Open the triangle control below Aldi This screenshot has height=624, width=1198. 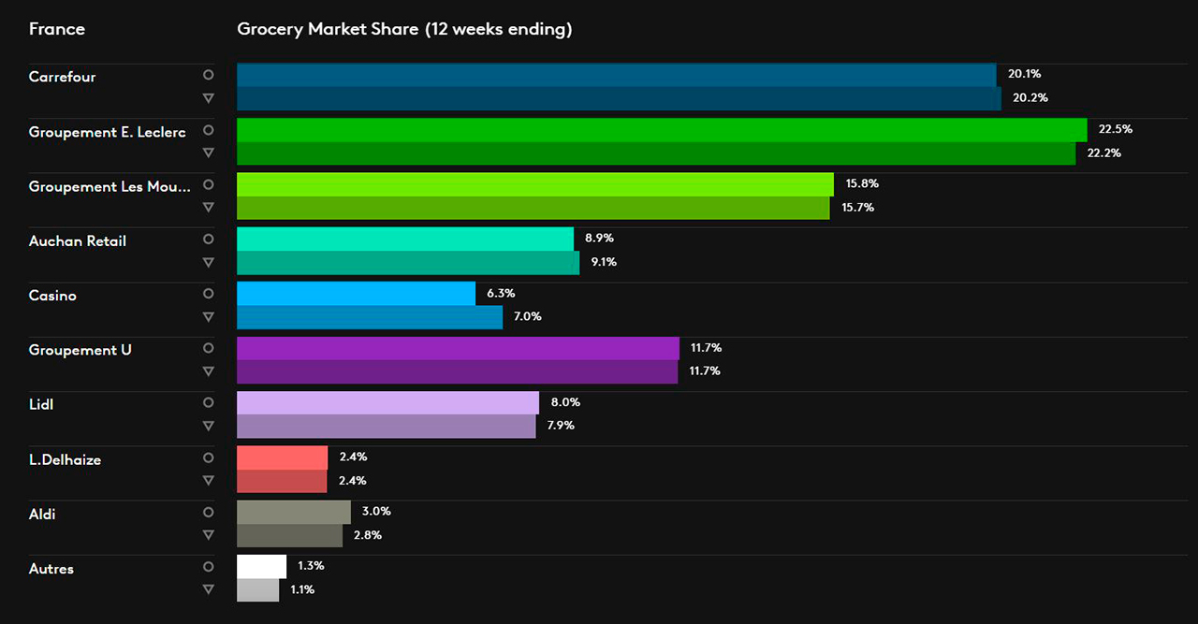208,534
